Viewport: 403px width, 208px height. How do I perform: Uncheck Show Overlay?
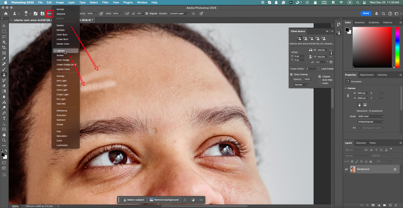click(291, 74)
